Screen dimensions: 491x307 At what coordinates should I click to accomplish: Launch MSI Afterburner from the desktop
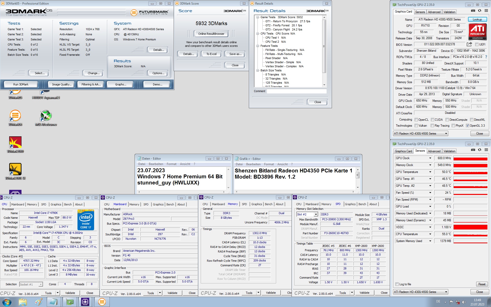pos(46,117)
